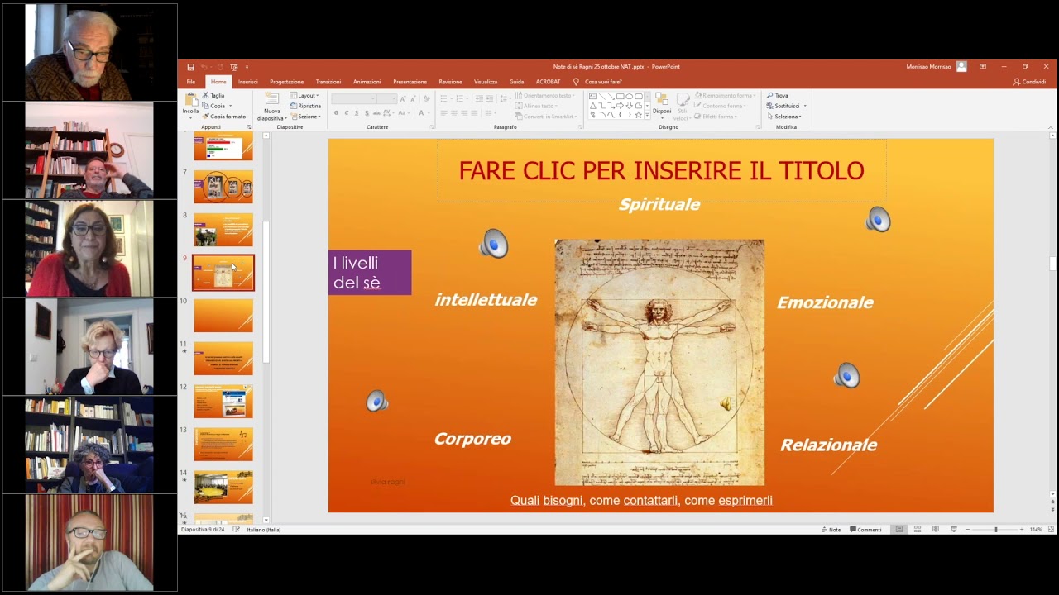Save the presentation with the floppy disk icon

[x=190, y=67]
